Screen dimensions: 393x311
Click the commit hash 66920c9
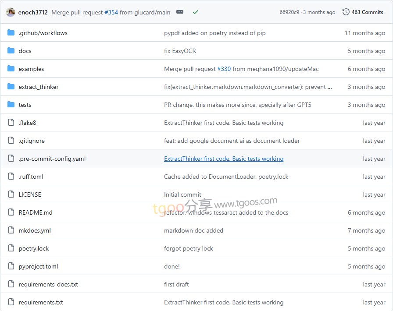[x=289, y=12]
